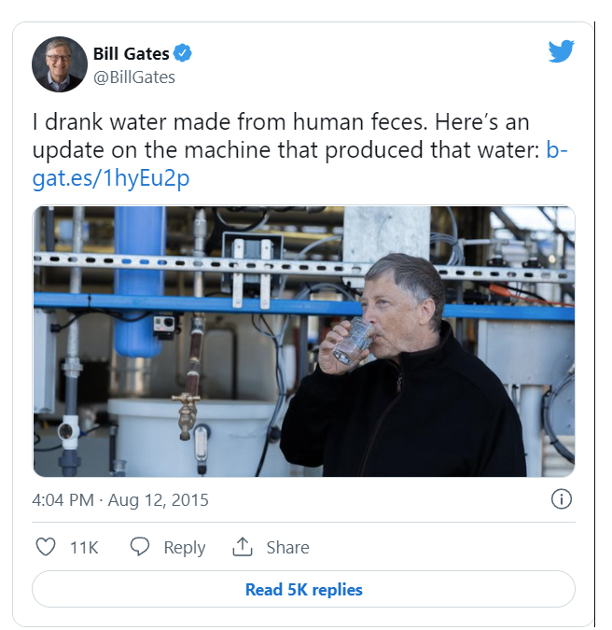The height and width of the screenshot is (630, 612).
Task: Click the Bill Gates display name
Action: click(x=132, y=54)
